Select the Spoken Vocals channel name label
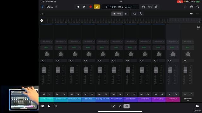Screen dimensions: 202x113 click(x=61, y=100)
